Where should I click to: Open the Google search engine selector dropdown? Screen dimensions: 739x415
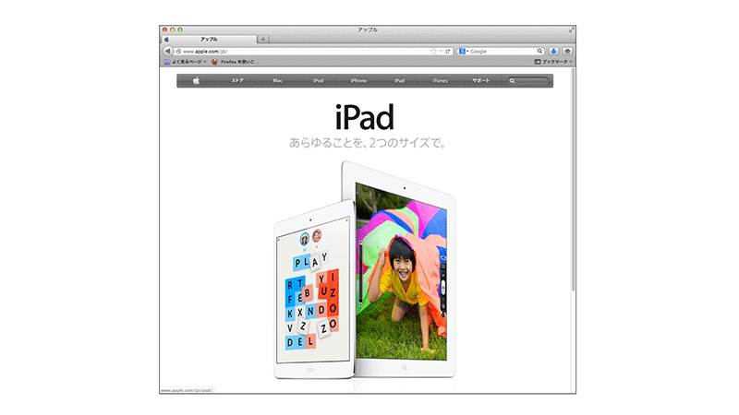coord(462,51)
